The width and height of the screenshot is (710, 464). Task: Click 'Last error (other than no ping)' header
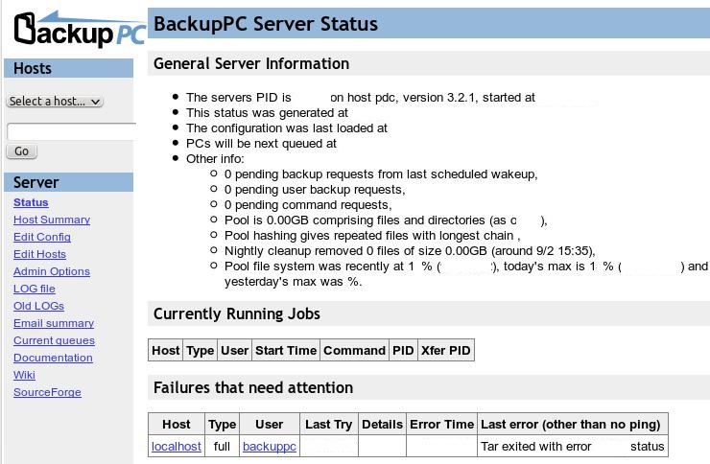tap(571, 424)
